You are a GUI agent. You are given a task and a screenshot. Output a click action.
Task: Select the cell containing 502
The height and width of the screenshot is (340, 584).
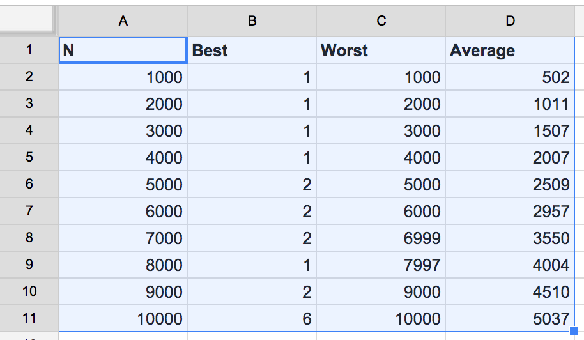click(x=510, y=77)
